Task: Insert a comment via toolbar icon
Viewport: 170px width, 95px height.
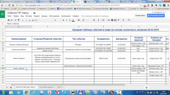Action: [x=112, y=20]
